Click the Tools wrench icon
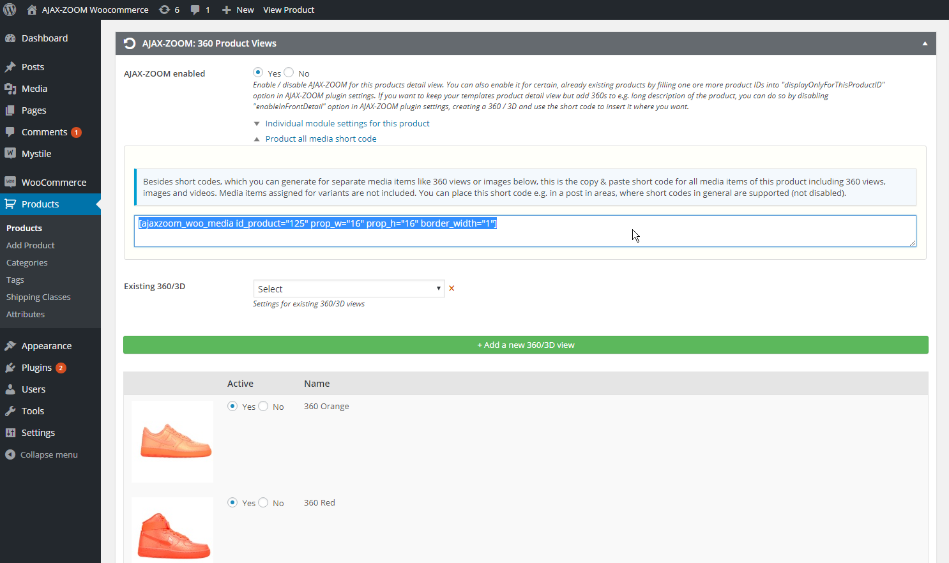The width and height of the screenshot is (949, 563). pyautogui.click(x=10, y=411)
